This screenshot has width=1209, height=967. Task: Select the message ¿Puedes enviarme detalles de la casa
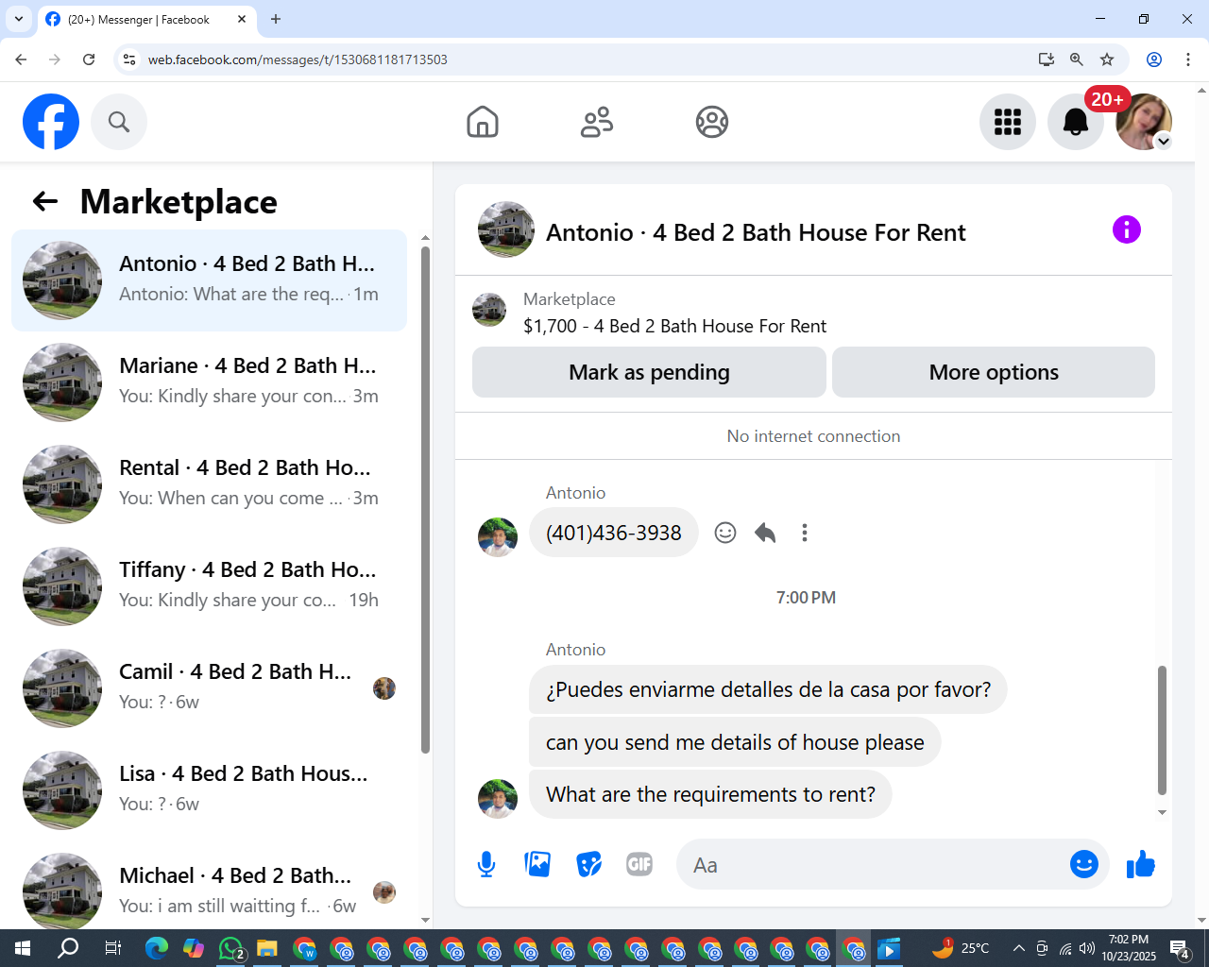tap(768, 689)
